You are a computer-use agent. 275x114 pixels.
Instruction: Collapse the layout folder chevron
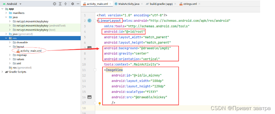tap(10, 47)
